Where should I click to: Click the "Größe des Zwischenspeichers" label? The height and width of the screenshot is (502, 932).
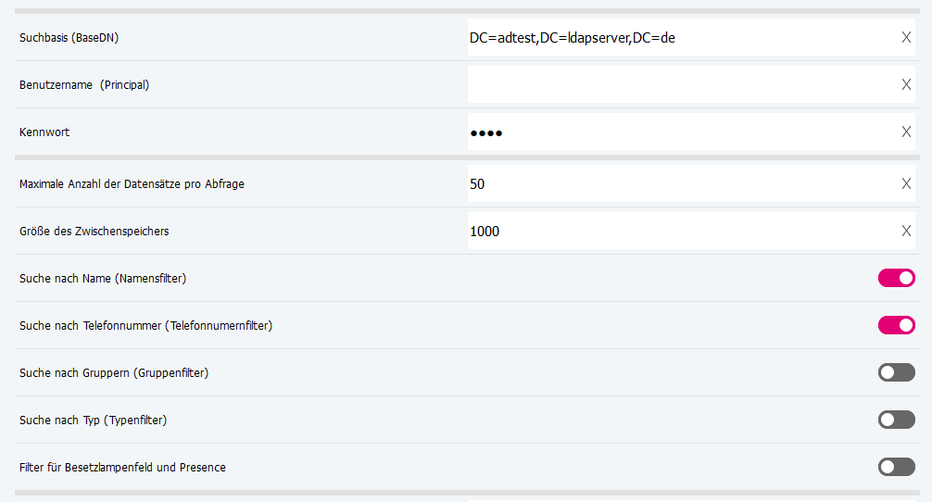pos(94,232)
